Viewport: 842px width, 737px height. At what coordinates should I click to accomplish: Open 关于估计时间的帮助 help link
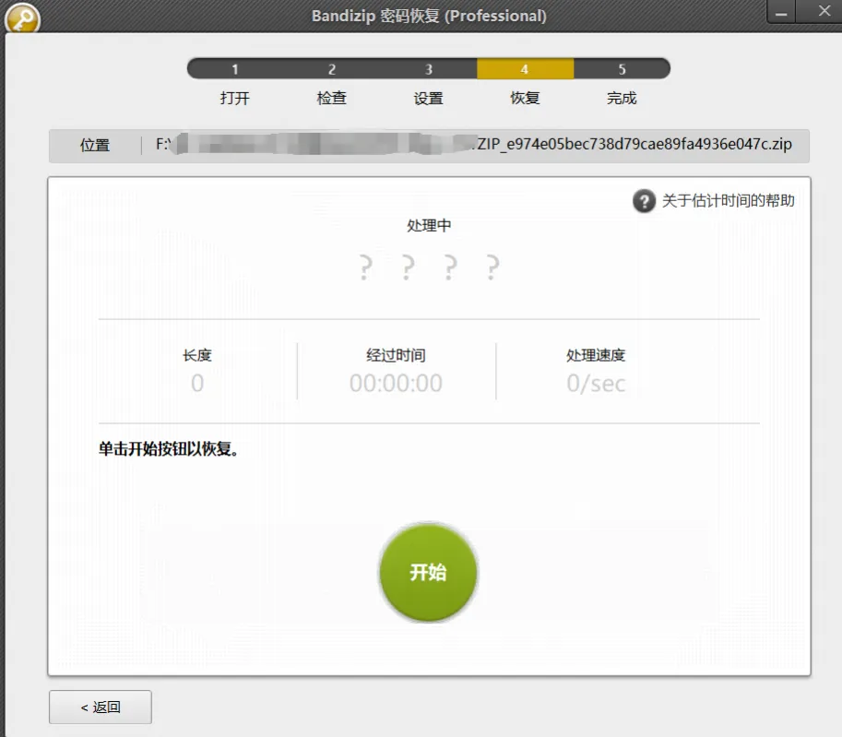point(728,201)
